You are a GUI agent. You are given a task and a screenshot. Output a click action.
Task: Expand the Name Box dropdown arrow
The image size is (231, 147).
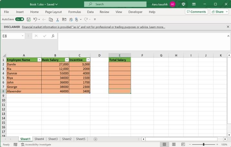click(23, 36)
